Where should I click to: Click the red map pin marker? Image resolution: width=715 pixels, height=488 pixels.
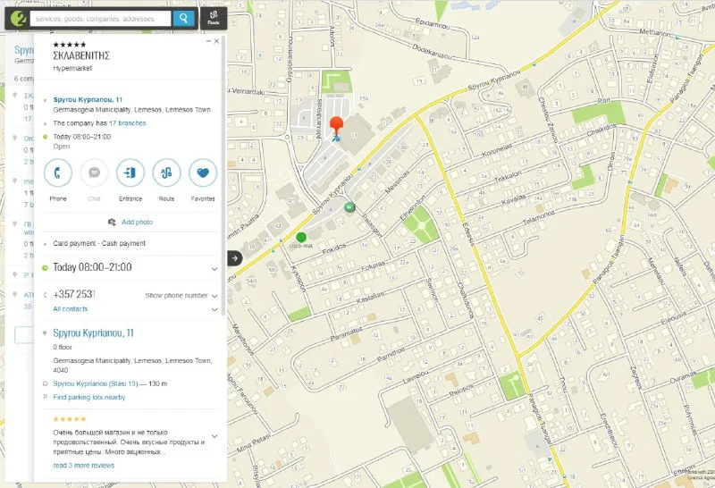click(336, 127)
